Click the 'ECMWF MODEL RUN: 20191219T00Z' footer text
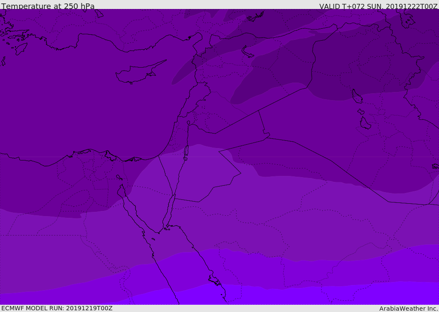Image resolution: width=439 pixels, height=312 pixels. point(57,308)
